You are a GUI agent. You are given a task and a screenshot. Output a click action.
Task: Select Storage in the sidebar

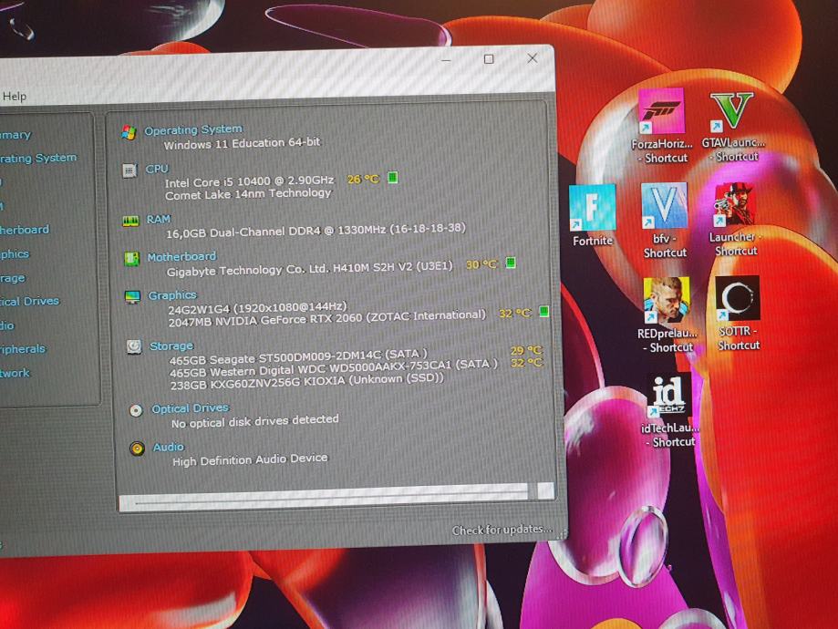(x=12, y=278)
